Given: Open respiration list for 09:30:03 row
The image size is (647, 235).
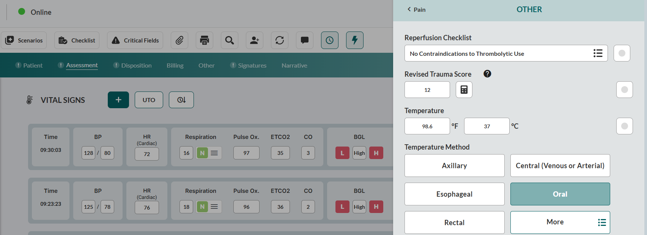Looking at the screenshot, I should coord(214,153).
